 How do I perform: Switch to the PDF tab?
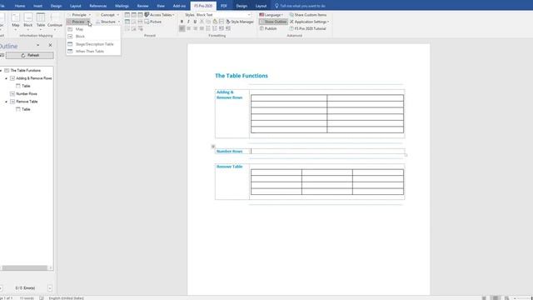tap(224, 6)
